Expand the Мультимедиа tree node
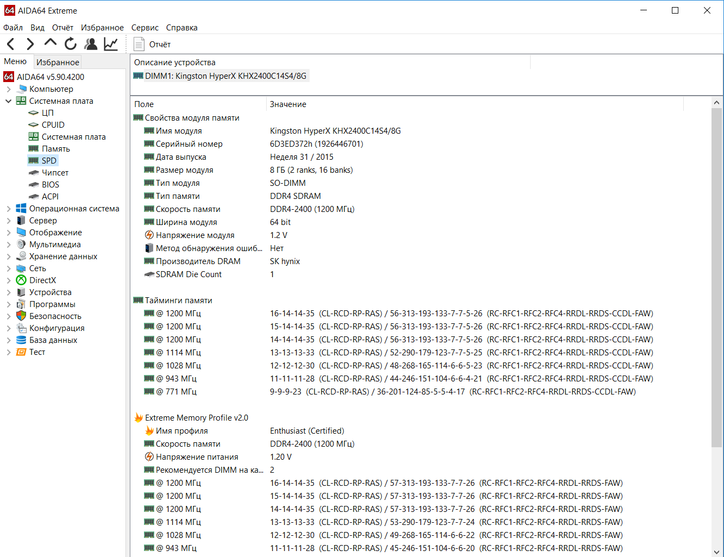 [9, 245]
